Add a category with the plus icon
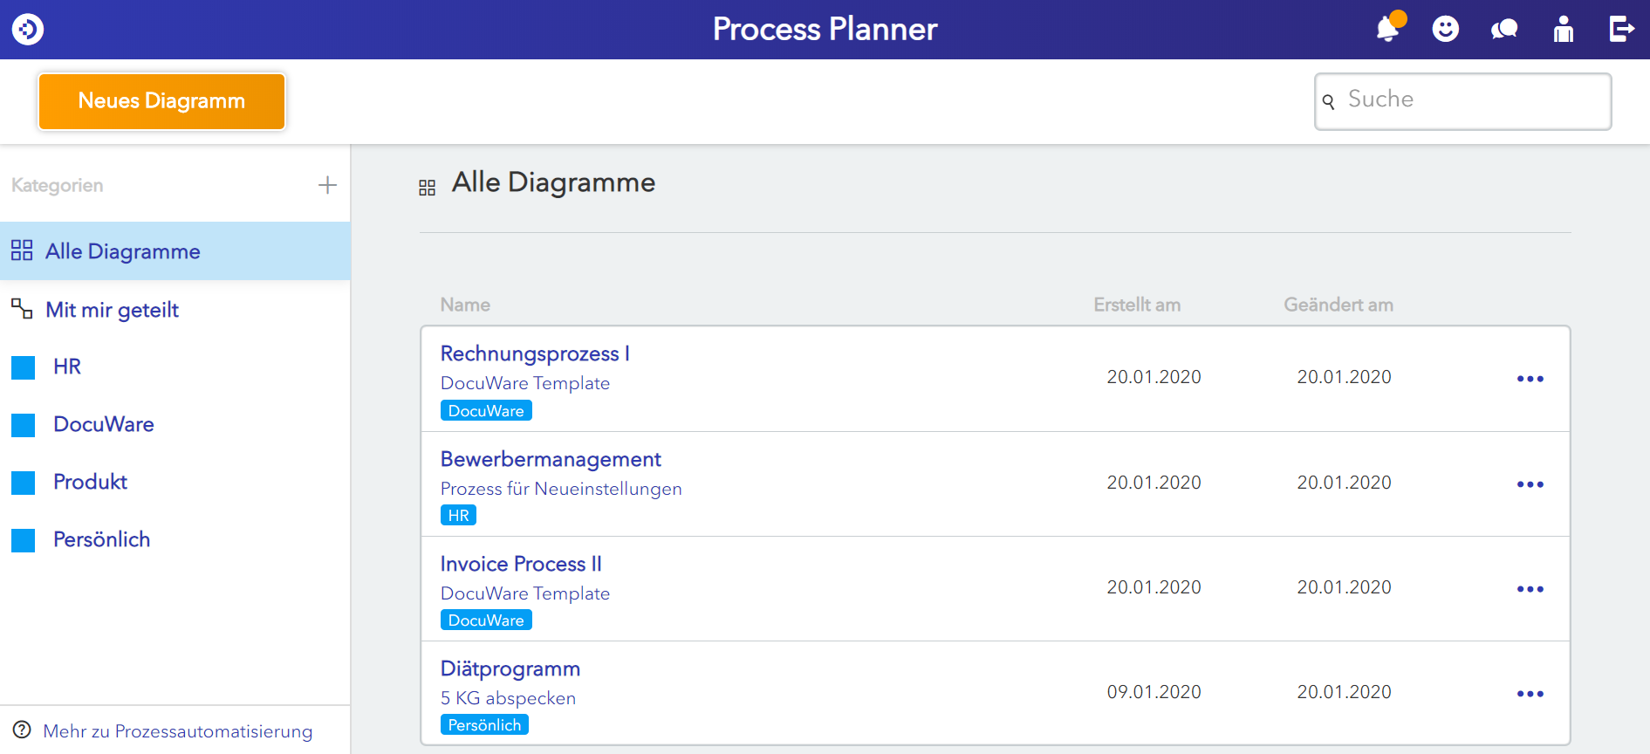This screenshot has width=1650, height=754. point(327,185)
